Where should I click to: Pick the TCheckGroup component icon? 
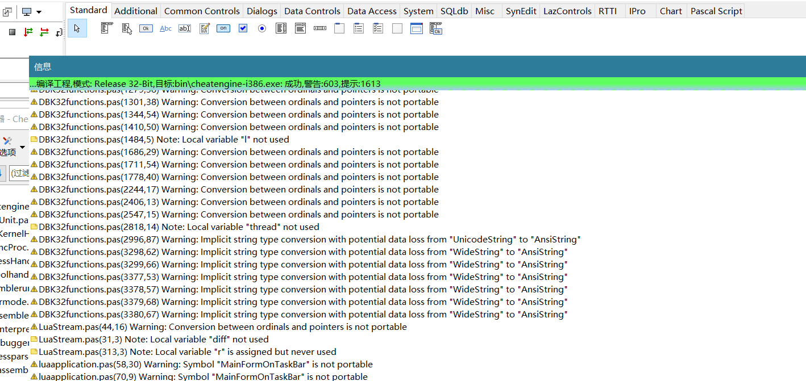click(378, 28)
